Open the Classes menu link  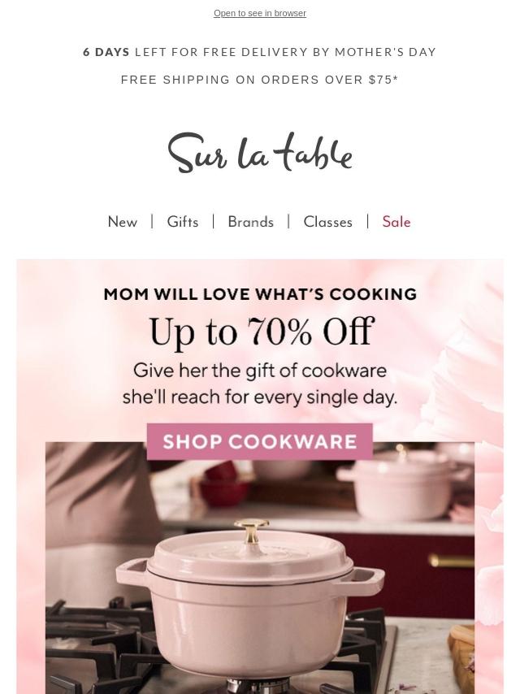[328, 222]
